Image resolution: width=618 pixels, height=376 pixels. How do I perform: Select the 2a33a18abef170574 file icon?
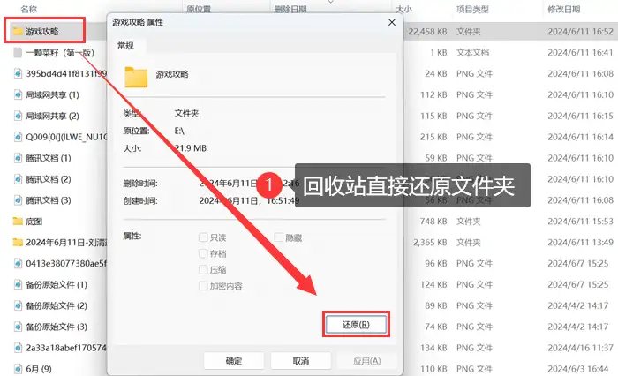18,348
